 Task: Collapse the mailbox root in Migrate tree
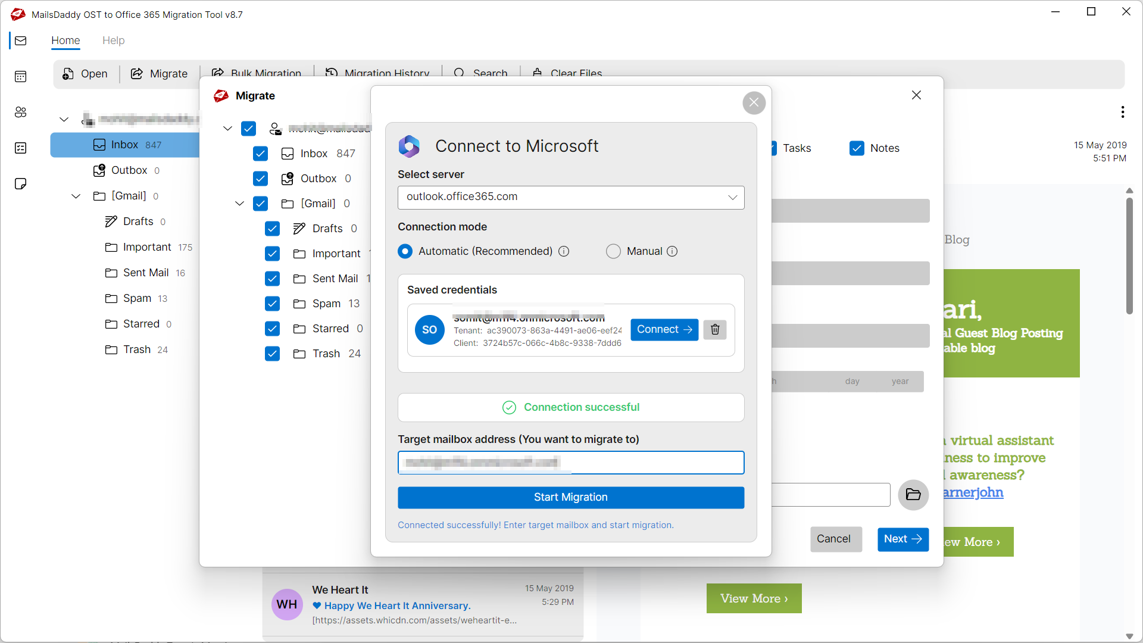point(227,129)
